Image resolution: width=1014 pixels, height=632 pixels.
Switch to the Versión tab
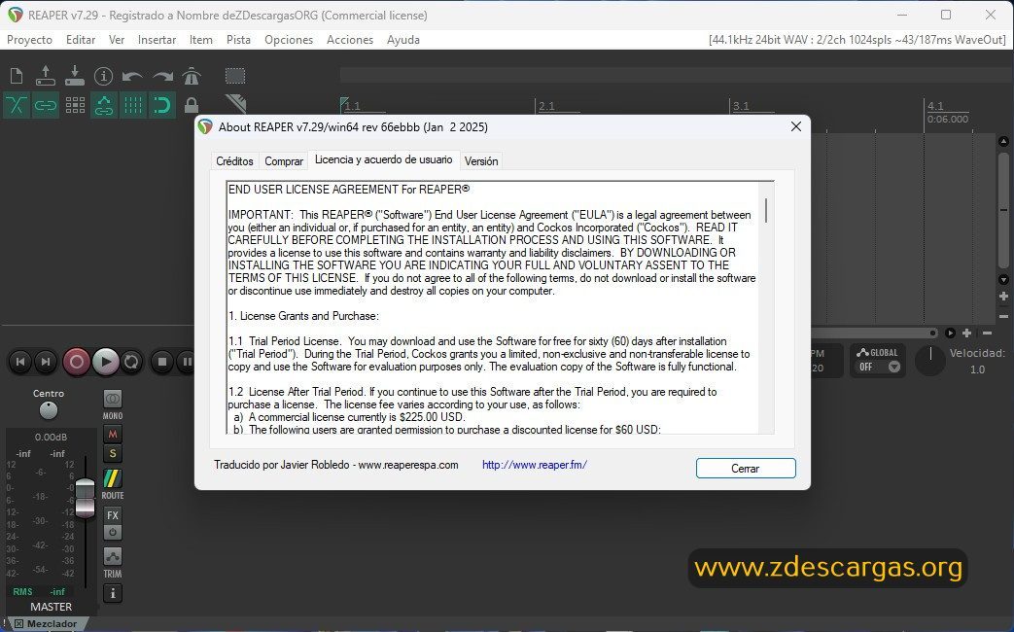pos(481,161)
